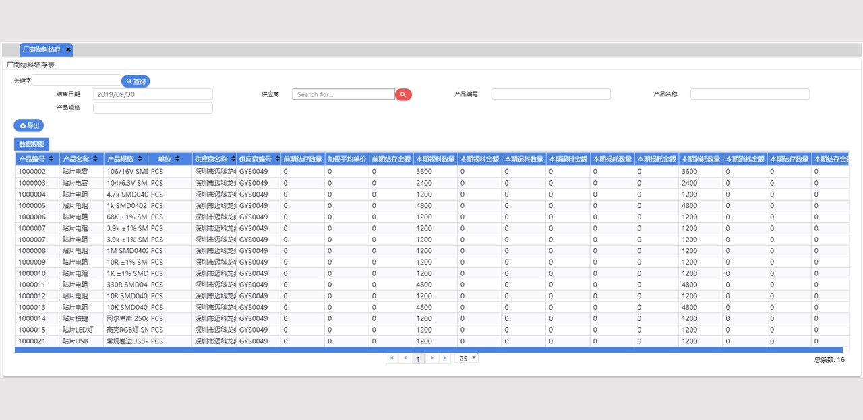This screenshot has width=863, height=420.
Task: Focus the 关键字 keyword input
Action: pos(76,80)
